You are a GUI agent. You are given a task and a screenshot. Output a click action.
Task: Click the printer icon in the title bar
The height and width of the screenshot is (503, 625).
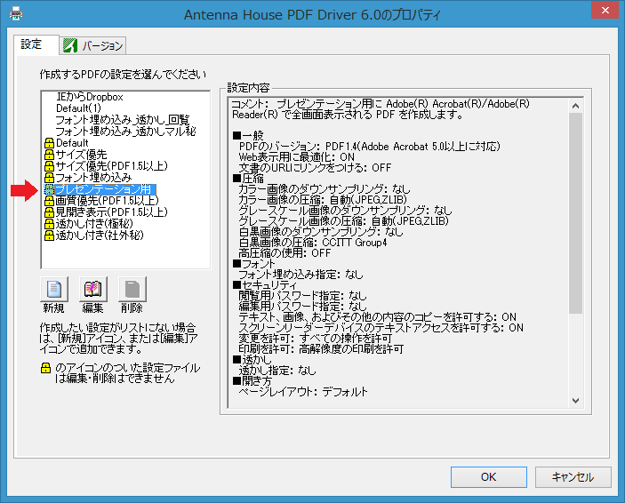click(x=16, y=14)
